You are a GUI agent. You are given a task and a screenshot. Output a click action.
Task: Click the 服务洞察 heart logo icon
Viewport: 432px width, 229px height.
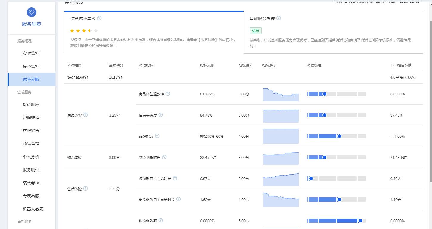click(x=31, y=12)
